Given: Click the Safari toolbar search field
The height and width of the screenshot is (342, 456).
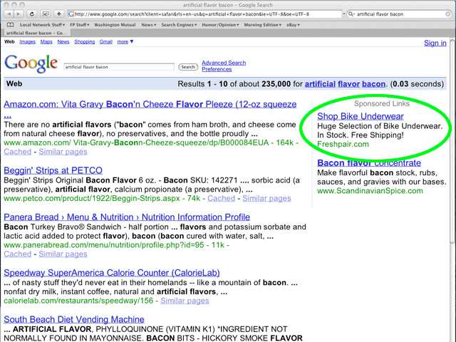Looking at the screenshot, I should click(400, 14).
